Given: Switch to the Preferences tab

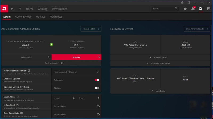Looking at the screenshot, I should (56, 17).
